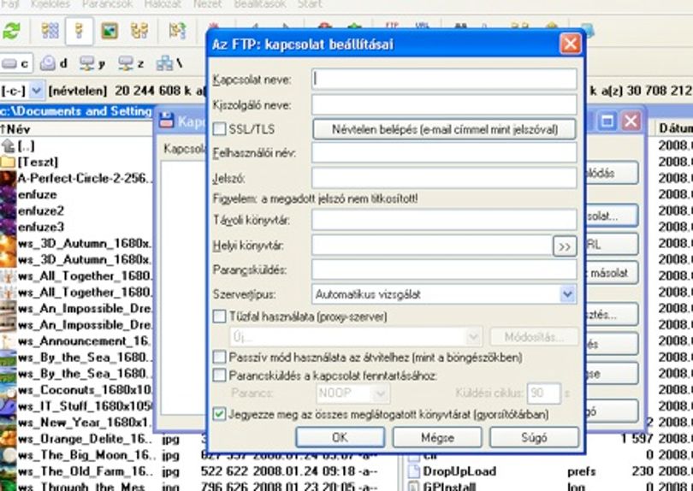Open the [Teszt] folder in file list
Screen dimensions: 693x491
[38, 163]
